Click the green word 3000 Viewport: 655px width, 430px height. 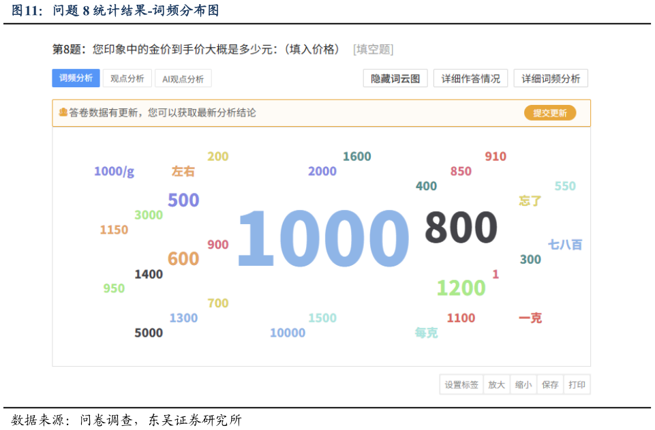(x=149, y=215)
